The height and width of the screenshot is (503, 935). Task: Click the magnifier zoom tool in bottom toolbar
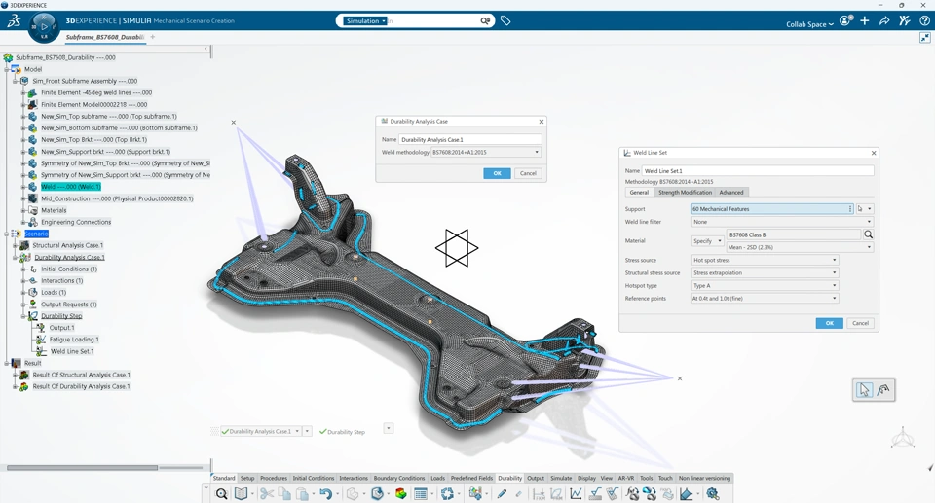point(222,493)
